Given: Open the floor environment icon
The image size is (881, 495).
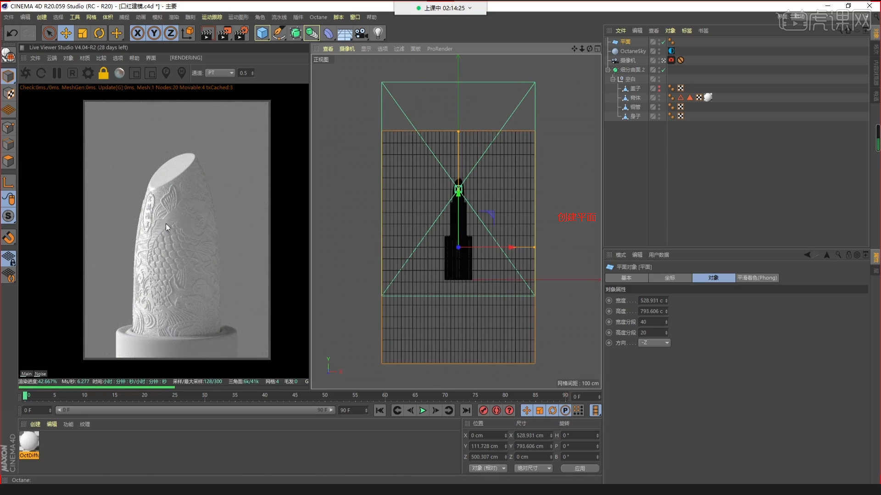Looking at the screenshot, I should (345, 33).
